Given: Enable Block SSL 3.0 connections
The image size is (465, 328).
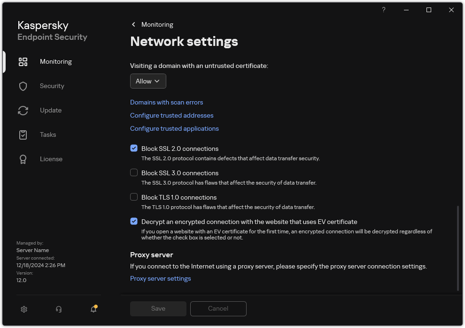Looking at the screenshot, I should (134, 172).
